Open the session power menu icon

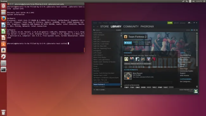(204, 1)
